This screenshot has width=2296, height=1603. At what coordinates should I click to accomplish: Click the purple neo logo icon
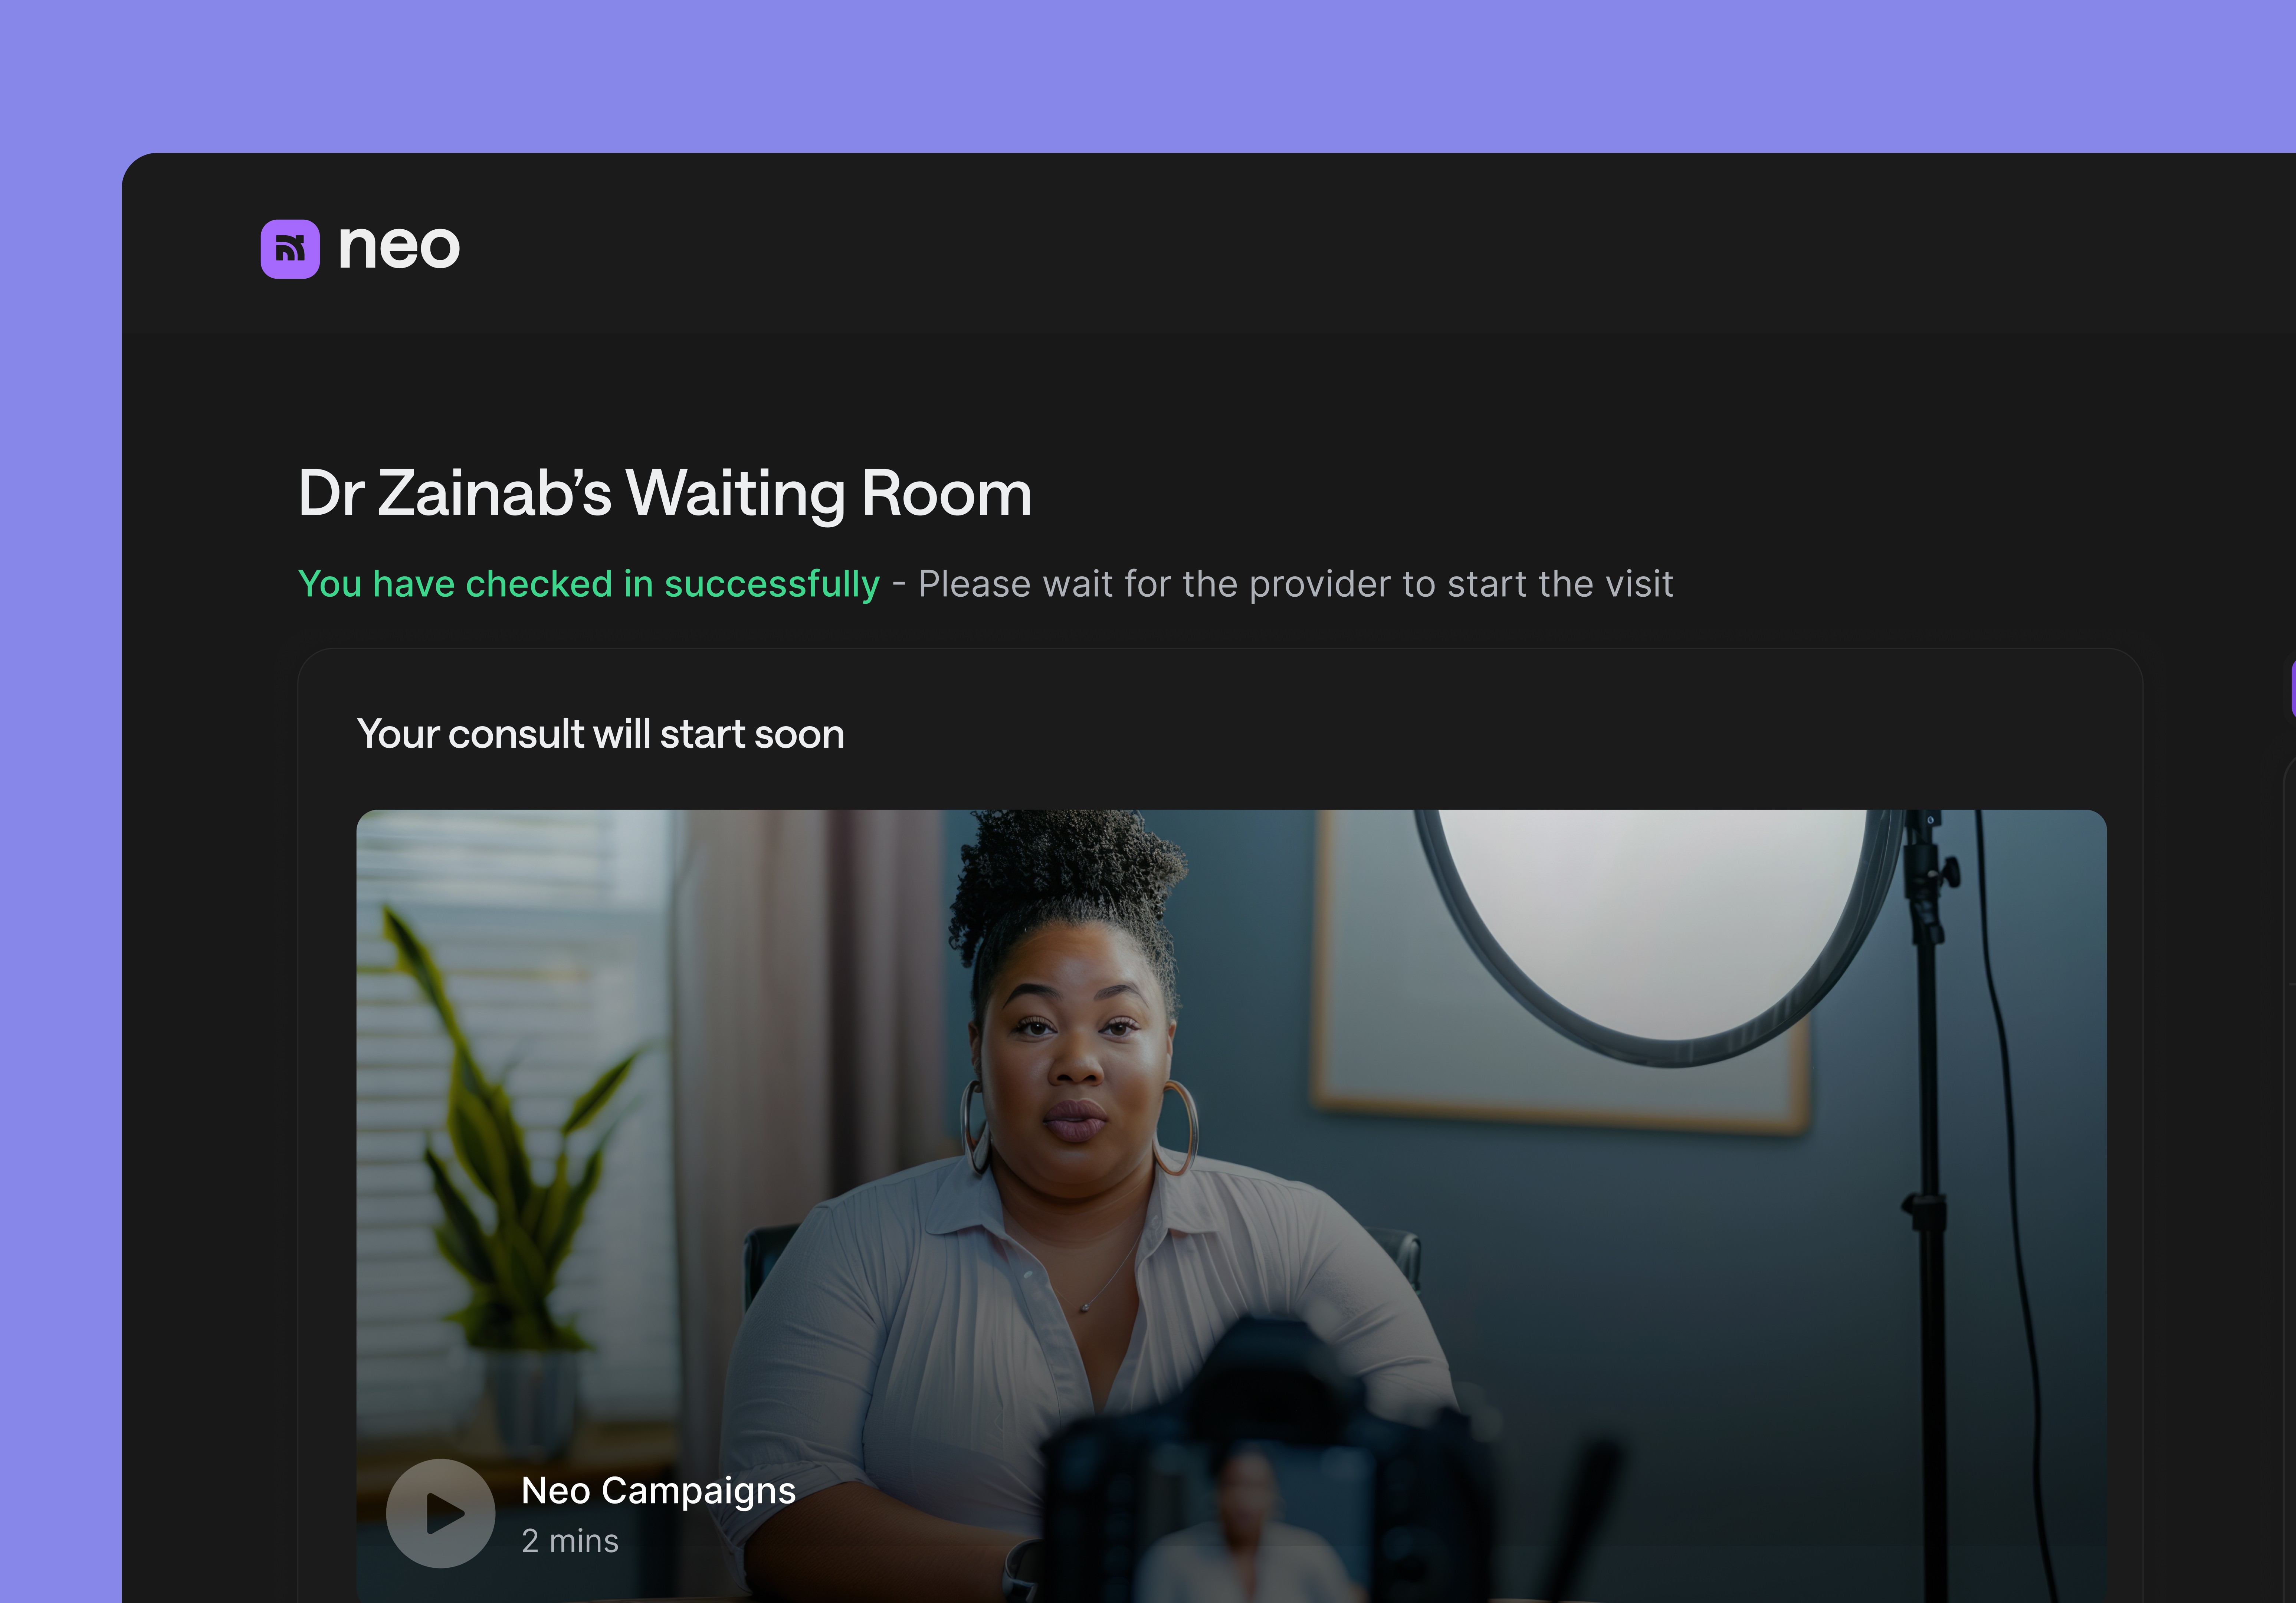coord(290,249)
